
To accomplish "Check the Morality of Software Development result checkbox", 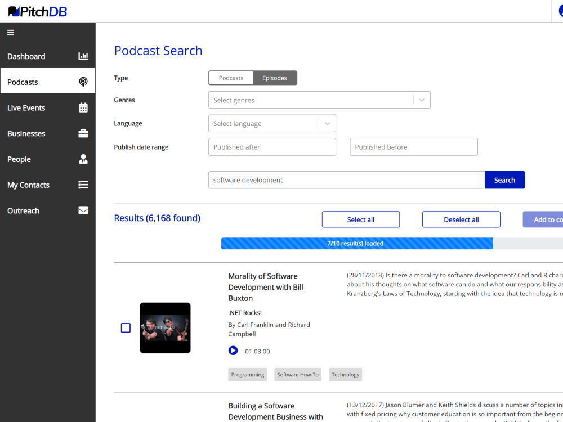I will [x=126, y=328].
